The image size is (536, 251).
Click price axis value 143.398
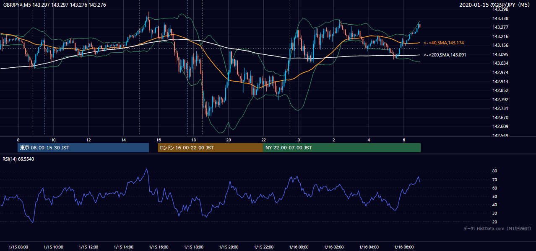pyautogui.click(x=500, y=9)
